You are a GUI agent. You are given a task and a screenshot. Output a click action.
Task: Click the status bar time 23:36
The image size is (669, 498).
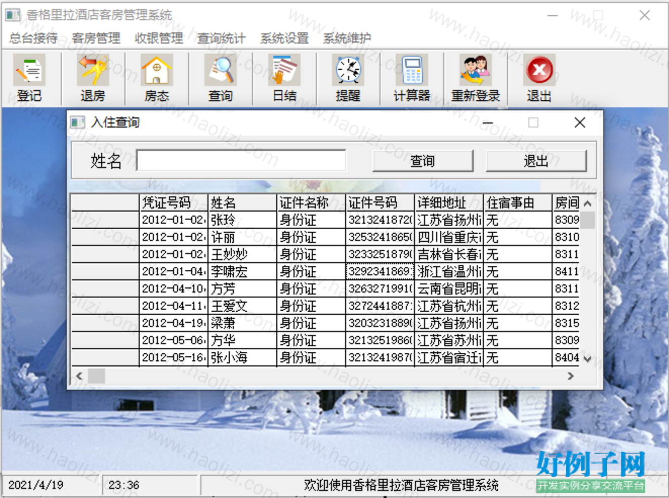124,485
